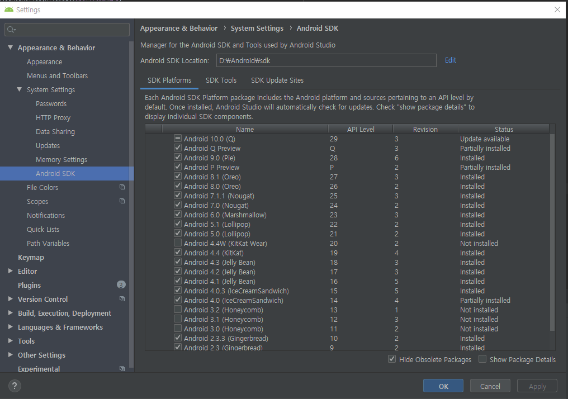Image resolution: width=568 pixels, height=399 pixels.
Task: Click the File Colors project-level icon
Action: pos(122,187)
